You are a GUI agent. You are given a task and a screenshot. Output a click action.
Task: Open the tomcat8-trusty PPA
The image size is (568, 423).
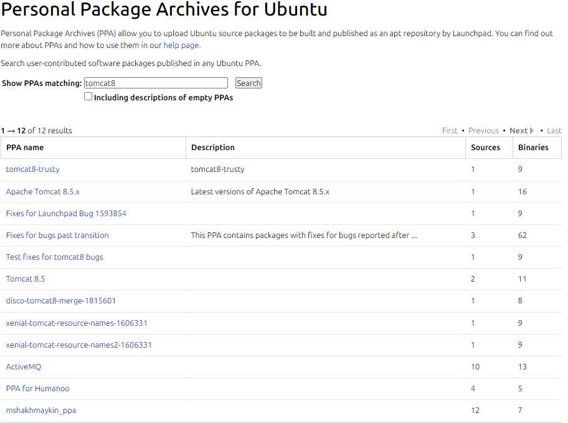pyautogui.click(x=33, y=169)
